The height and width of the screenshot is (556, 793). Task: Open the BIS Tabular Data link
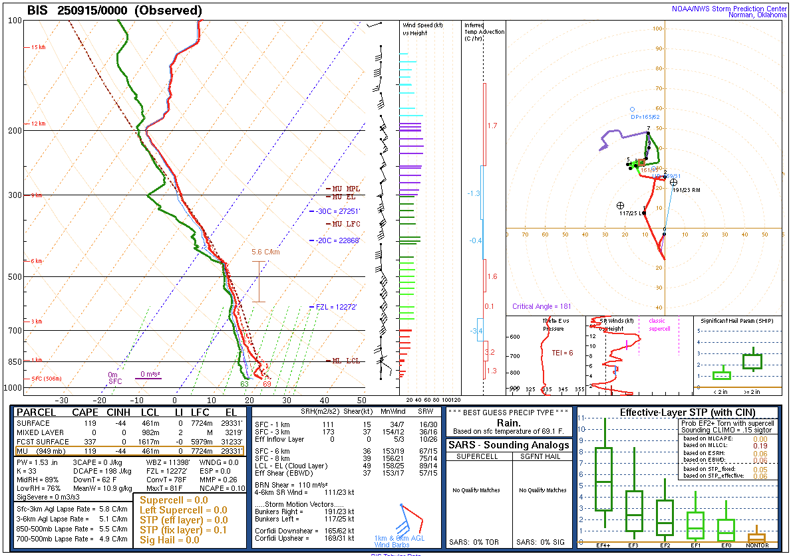pos(396,553)
